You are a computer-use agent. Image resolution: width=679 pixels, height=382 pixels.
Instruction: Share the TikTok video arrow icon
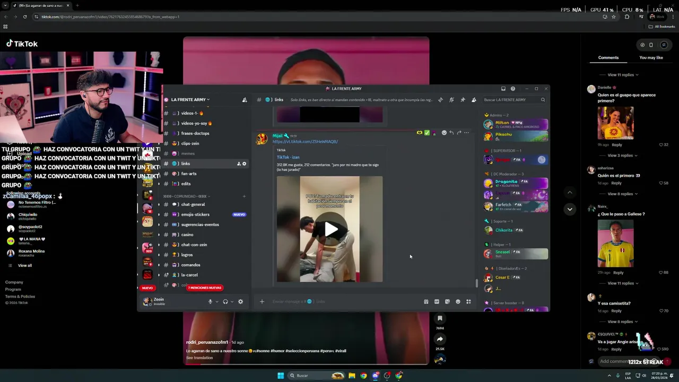pyautogui.click(x=440, y=339)
